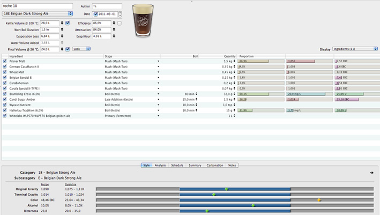Screen dimensions: 380x215
Task: Open the Carbonation tab
Action: click(x=214, y=165)
